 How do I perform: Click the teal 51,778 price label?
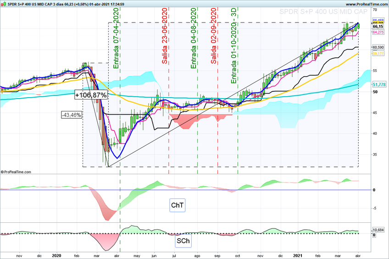(379, 84)
